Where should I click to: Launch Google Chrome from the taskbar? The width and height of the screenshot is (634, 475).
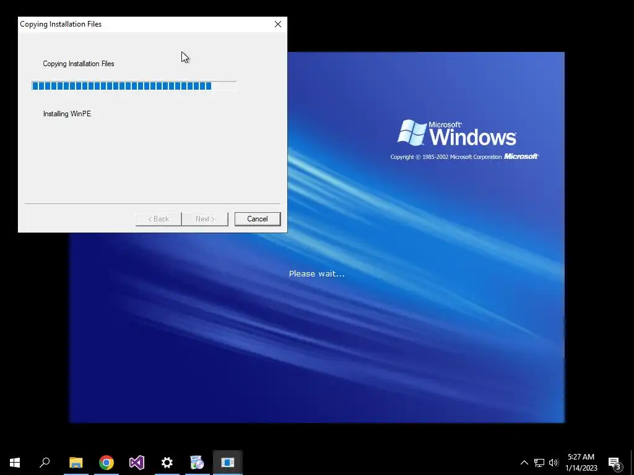tap(106, 463)
